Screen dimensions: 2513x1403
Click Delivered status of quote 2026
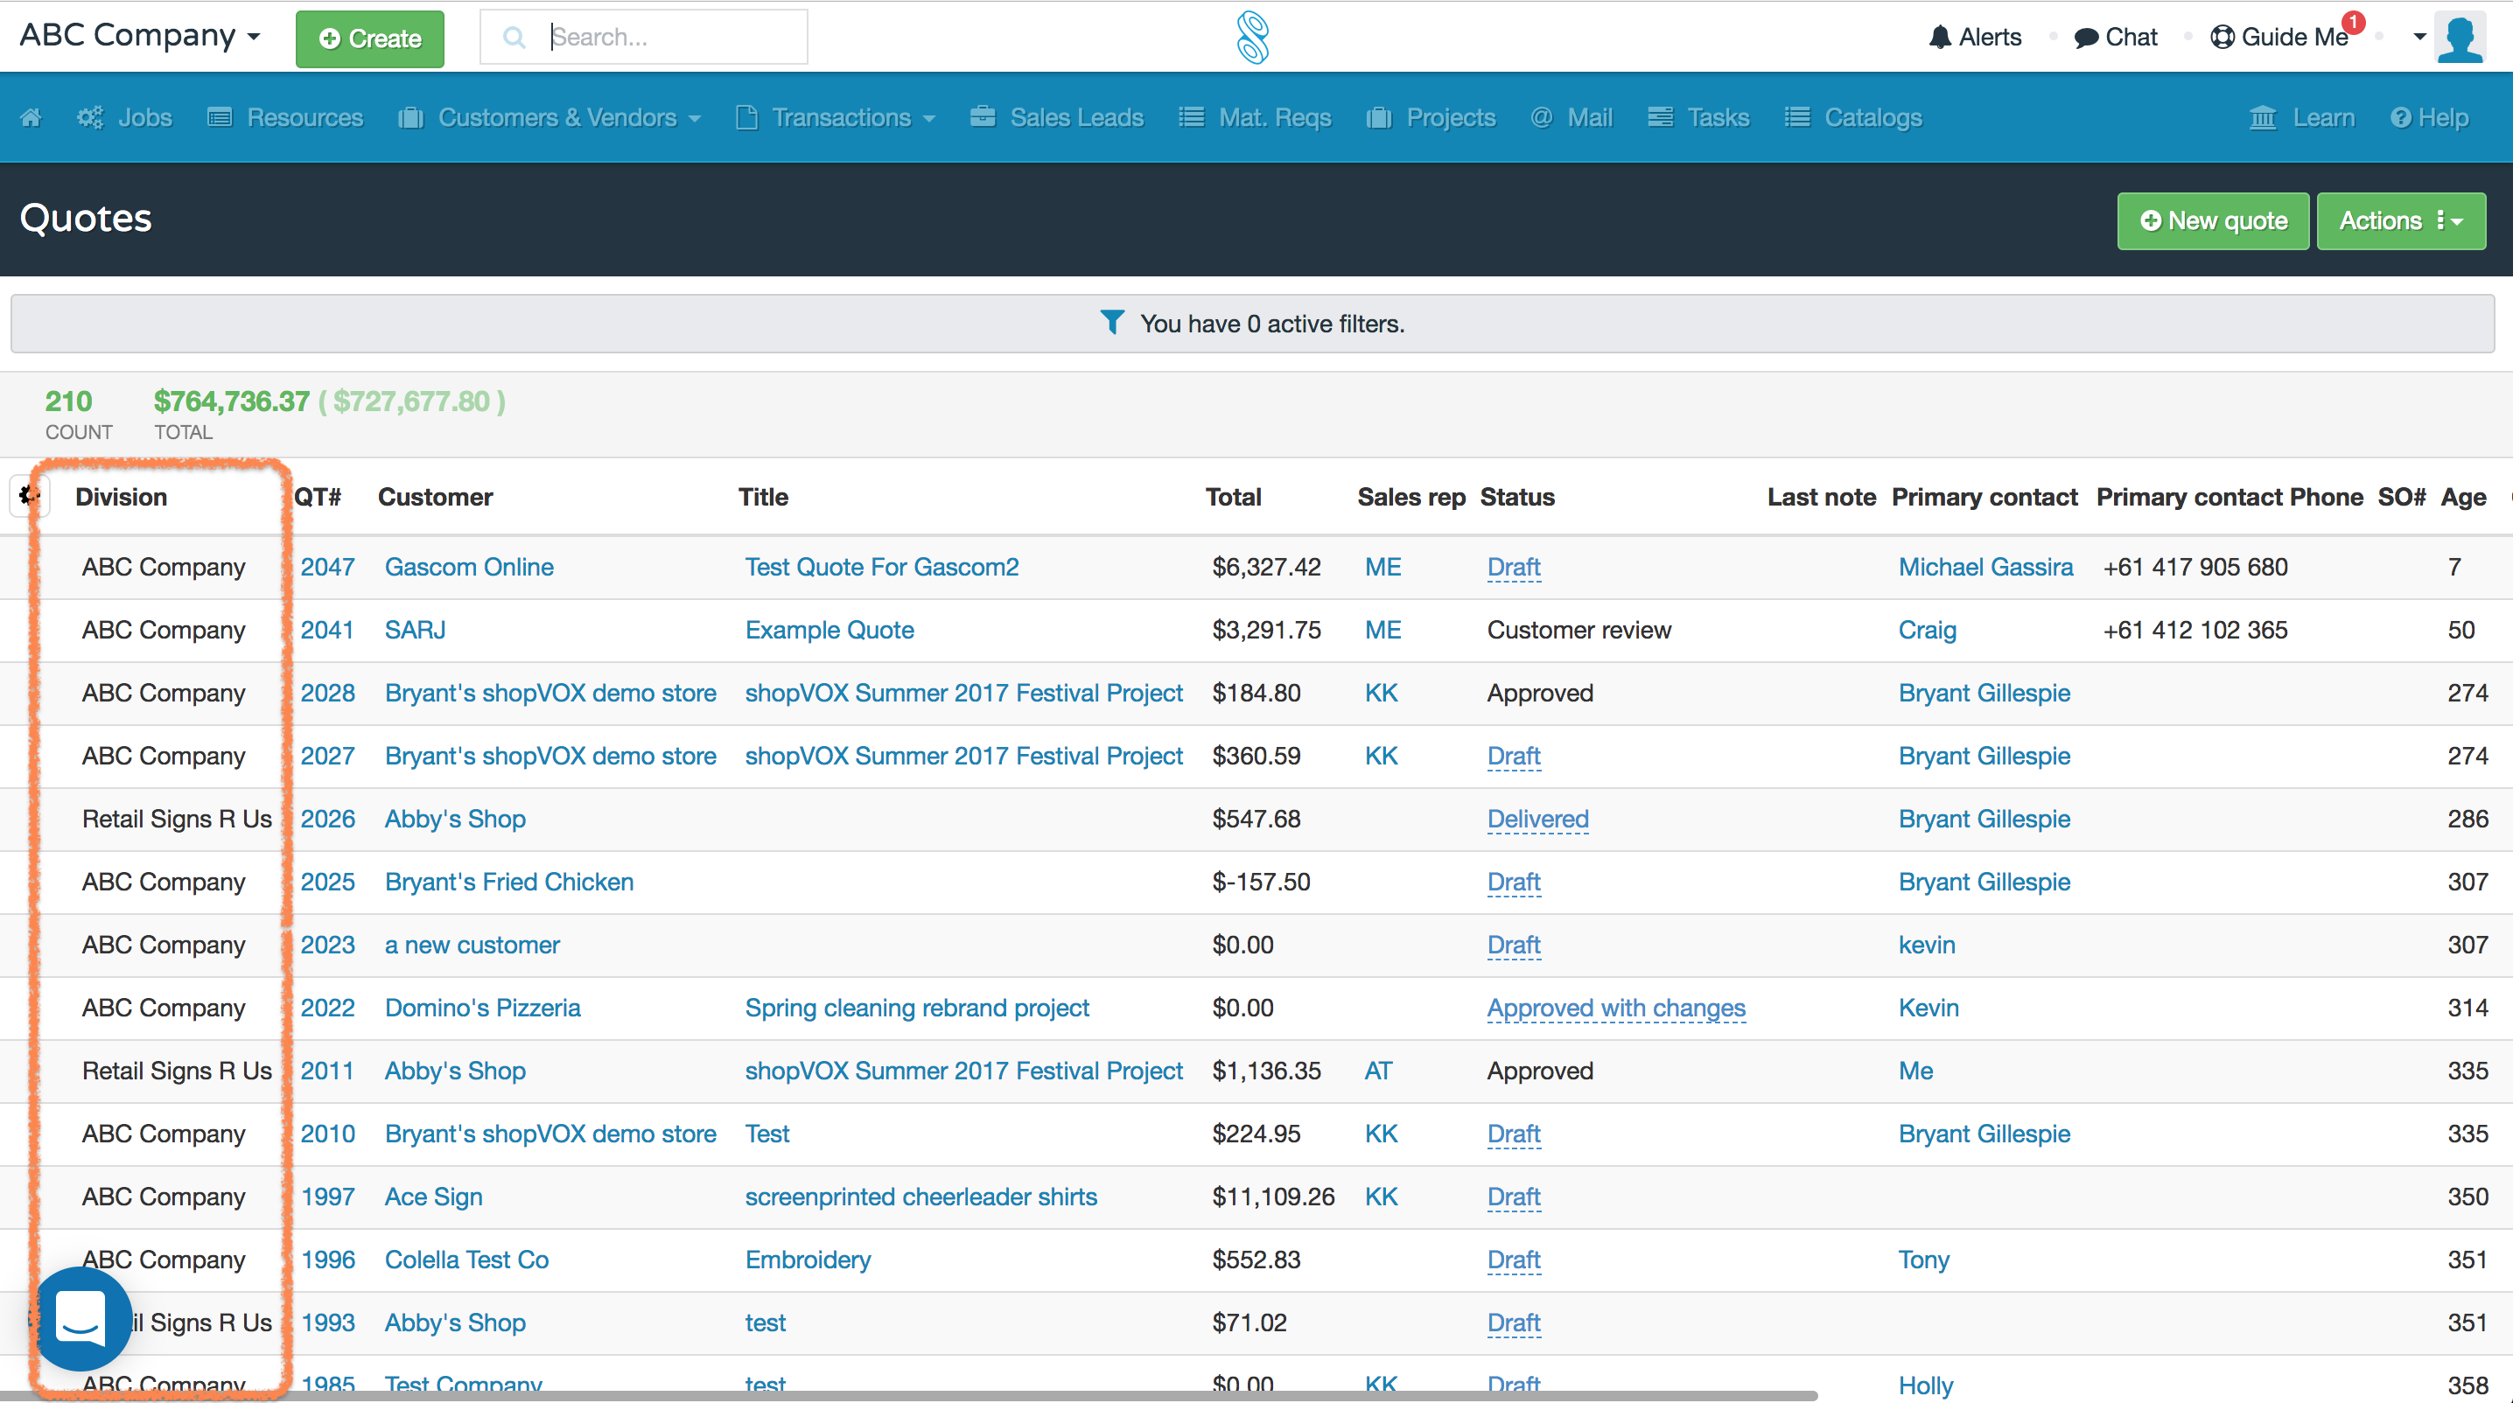coord(1537,819)
